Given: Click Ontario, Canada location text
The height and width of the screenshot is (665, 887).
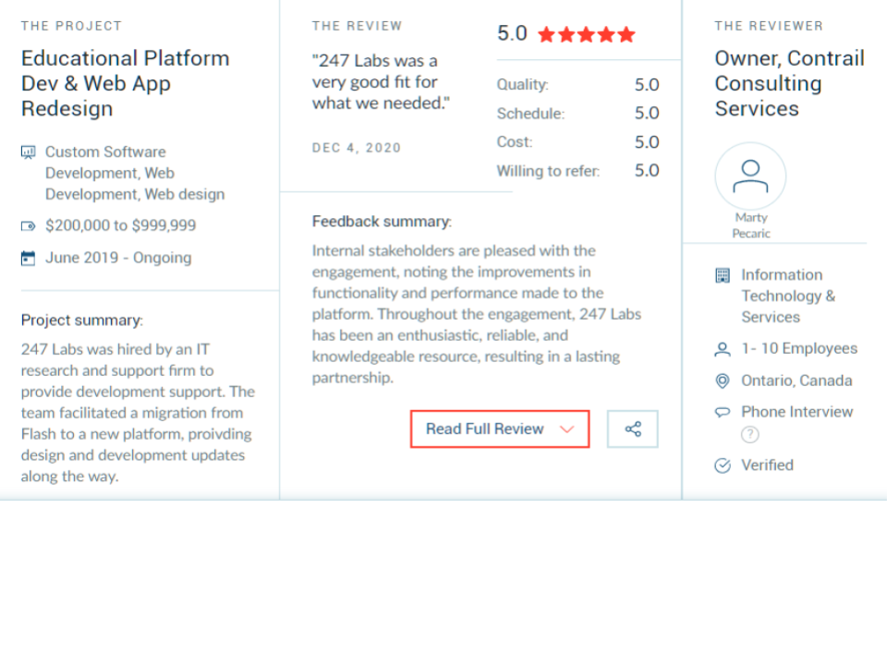Looking at the screenshot, I should [796, 381].
